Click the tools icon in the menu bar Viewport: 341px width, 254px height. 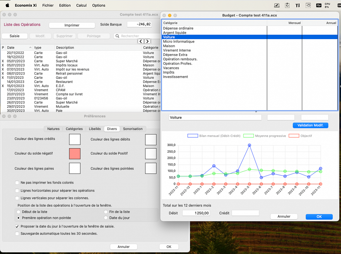pos(298,5)
